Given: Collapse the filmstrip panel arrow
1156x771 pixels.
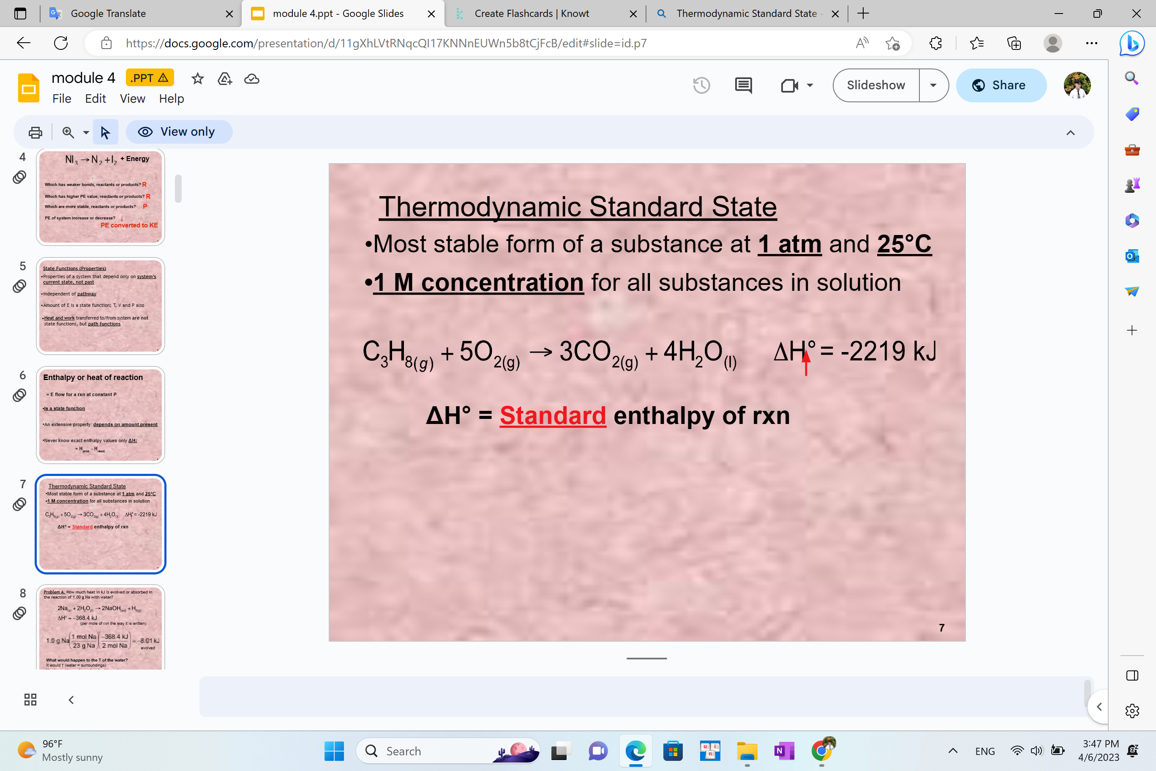Looking at the screenshot, I should [x=71, y=699].
